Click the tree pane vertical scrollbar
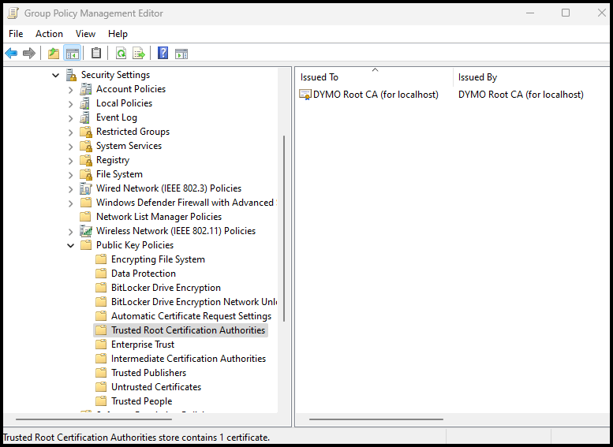This screenshot has height=447, width=613. click(284, 229)
